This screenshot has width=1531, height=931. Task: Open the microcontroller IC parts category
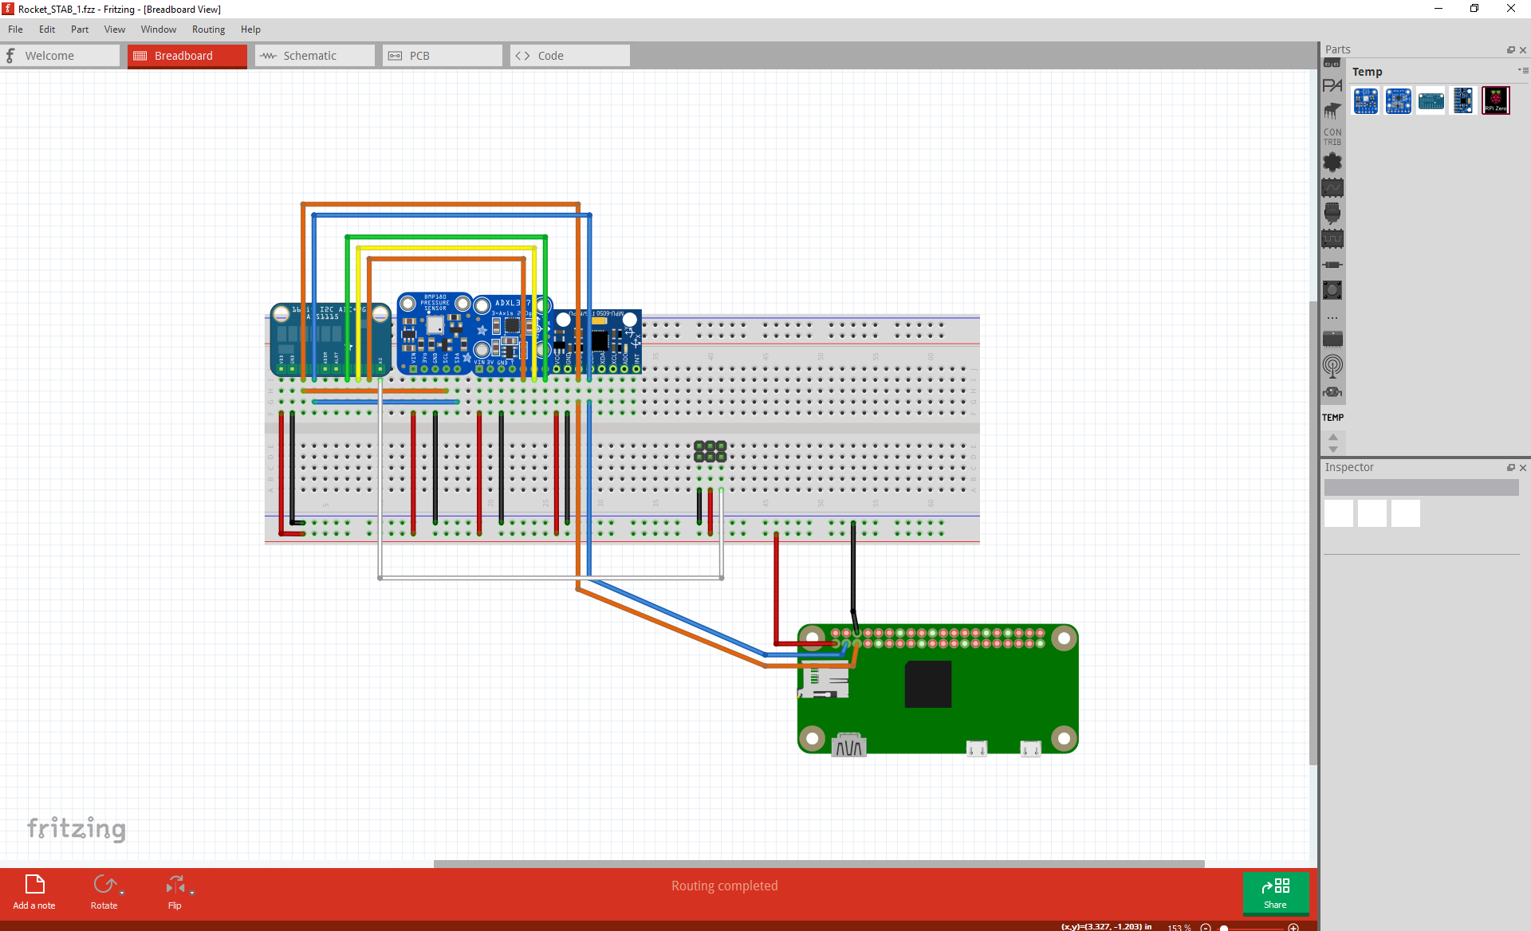pos(1332,339)
